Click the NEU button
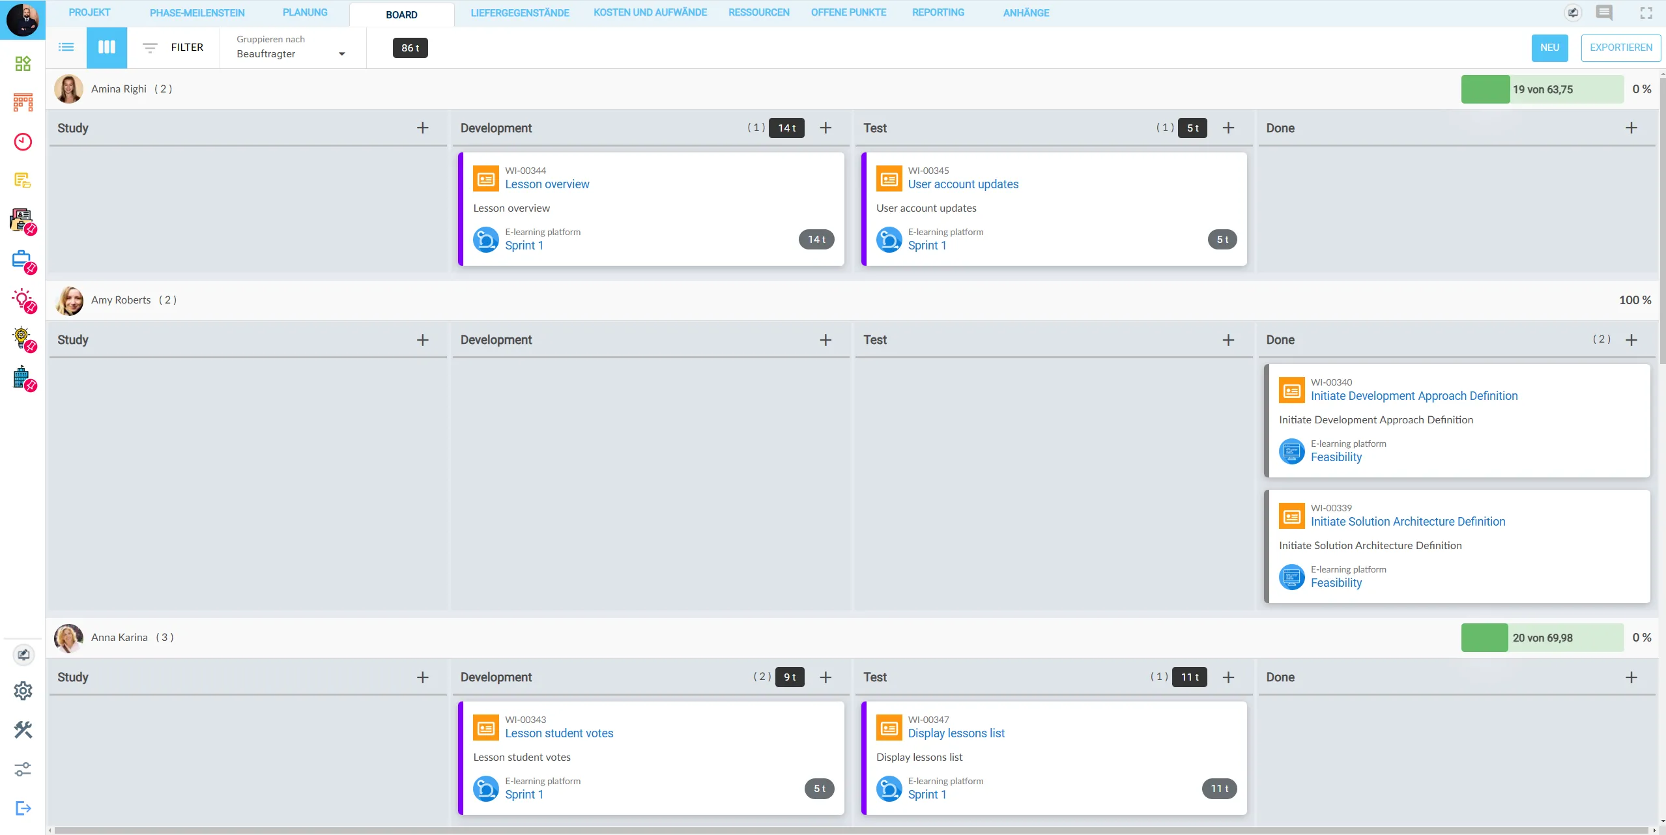The height and width of the screenshot is (835, 1666). pos(1549,47)
